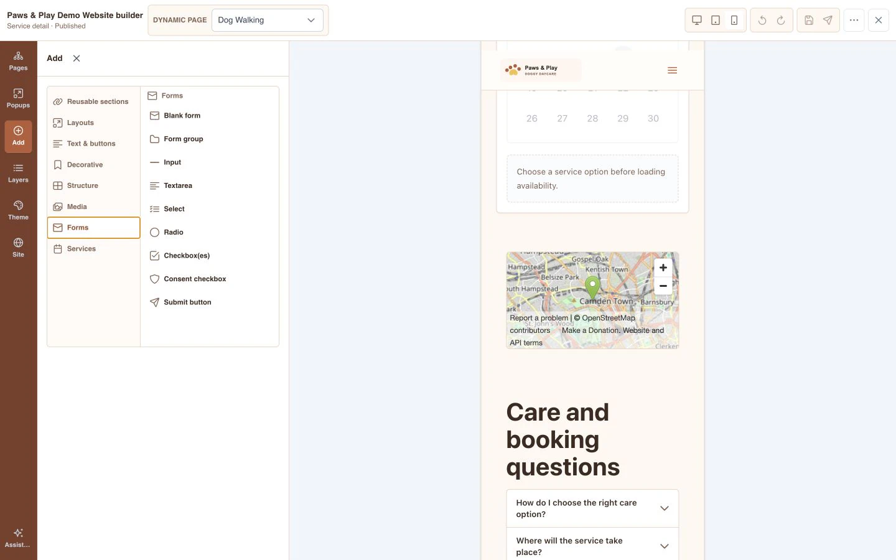Open the AI Assistant

click(18, 538)
